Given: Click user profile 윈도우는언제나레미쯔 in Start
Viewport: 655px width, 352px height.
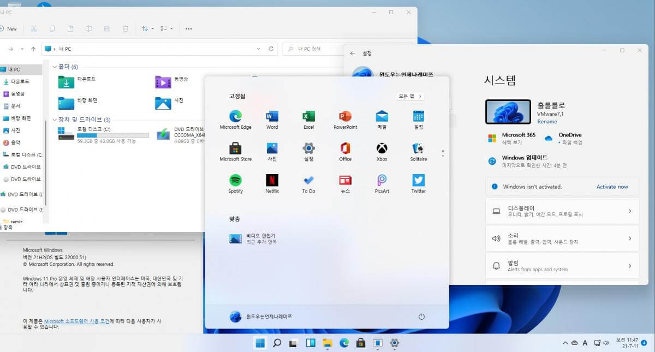Looking at the screenshot, I should [x=261, y=317].
